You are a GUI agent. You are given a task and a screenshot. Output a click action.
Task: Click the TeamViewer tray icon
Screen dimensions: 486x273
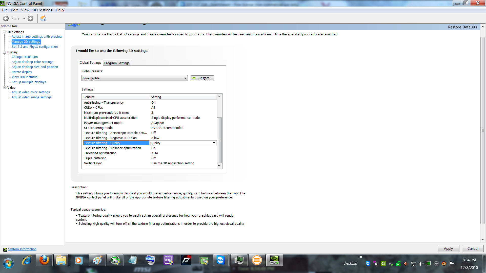tap(368, 264)
